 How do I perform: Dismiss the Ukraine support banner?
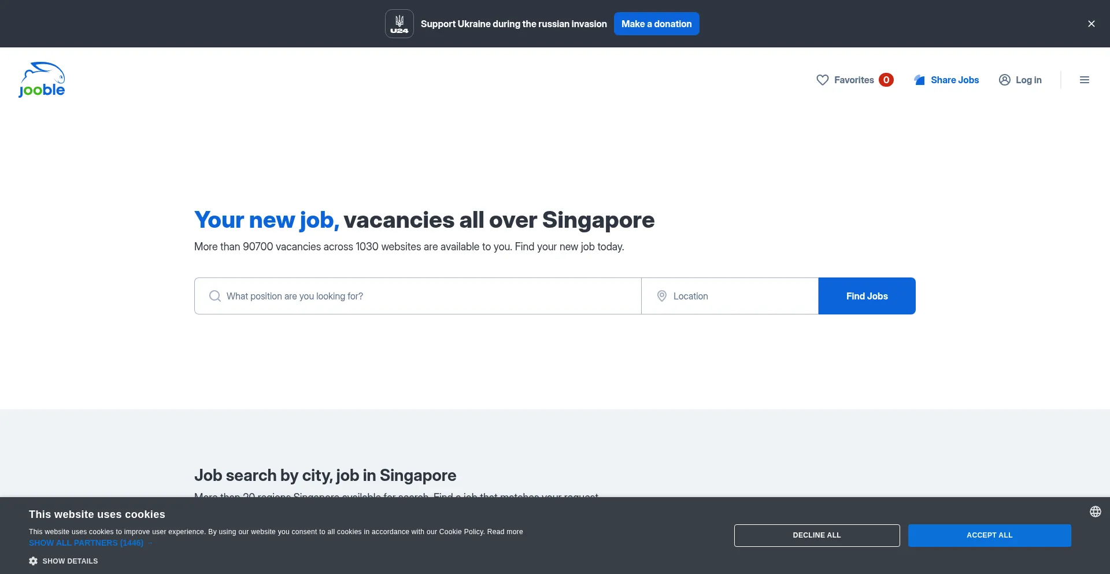coord(1091,24)
